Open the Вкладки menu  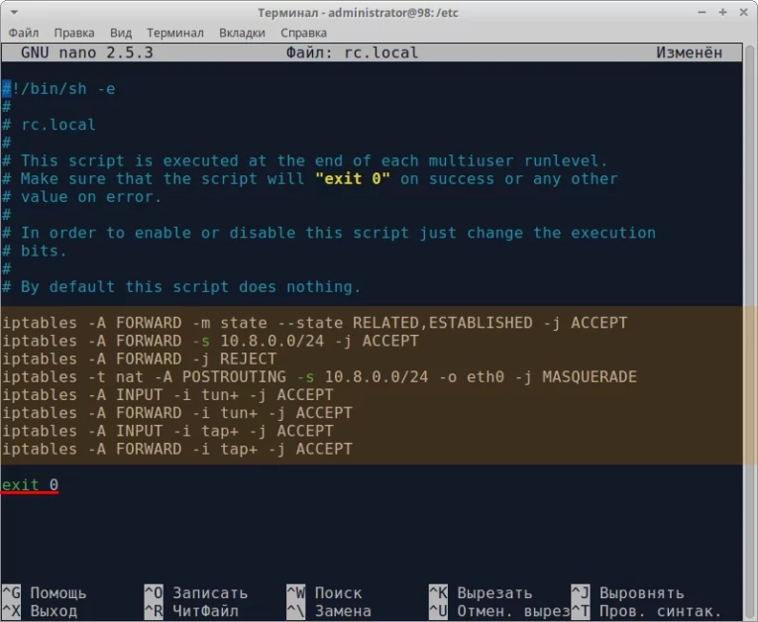tap(242, 33)
